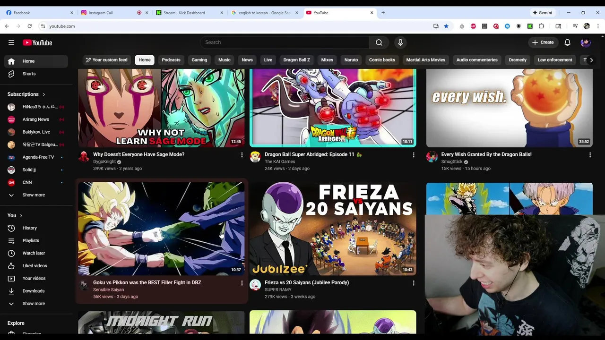Screen dimensions: 605x340
Task: Open options for Every Wish Granted video
Action: pos(590,155)
